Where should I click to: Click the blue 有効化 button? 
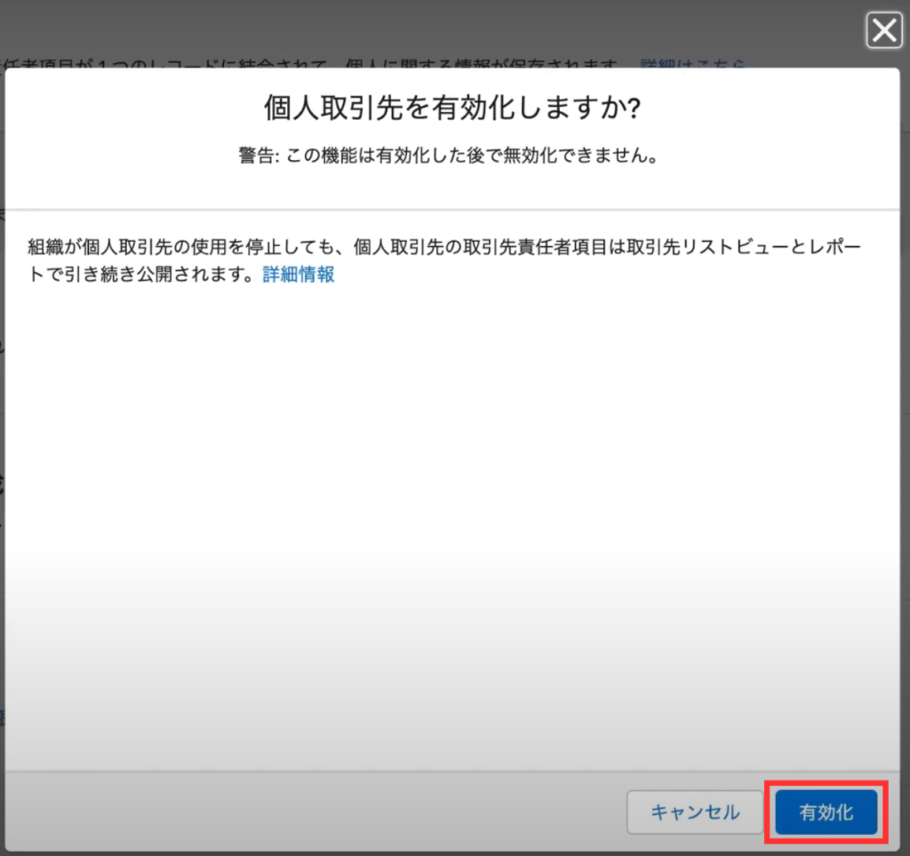pos(826,812)
